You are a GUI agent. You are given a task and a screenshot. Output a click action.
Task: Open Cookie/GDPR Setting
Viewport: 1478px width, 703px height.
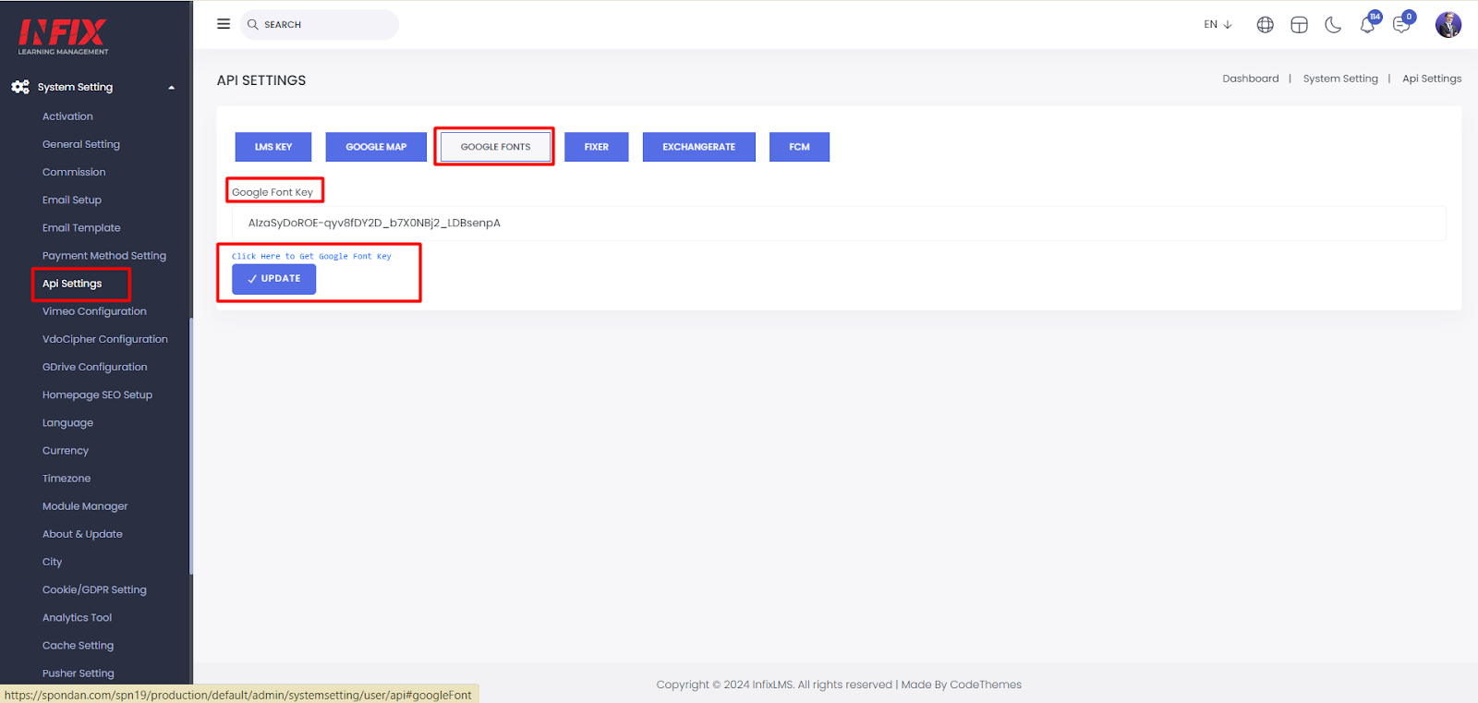pos(94,589)
